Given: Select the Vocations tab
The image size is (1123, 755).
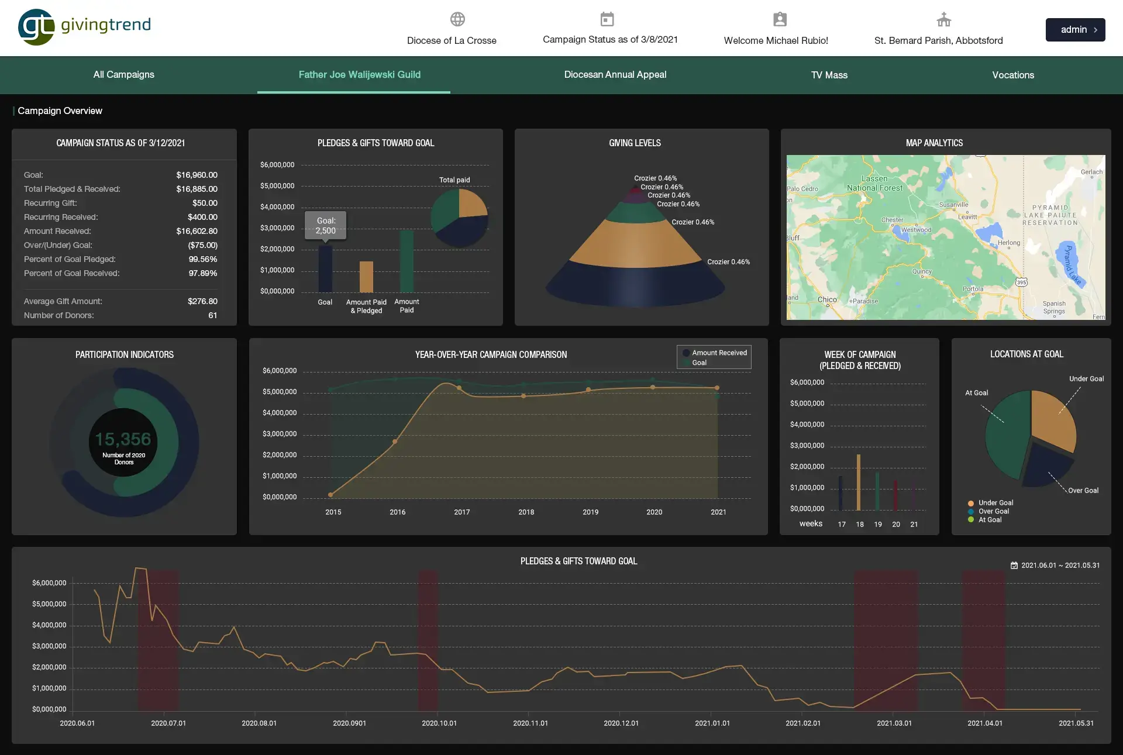Looking at the screenshot, I should (x=1012, y=75).
